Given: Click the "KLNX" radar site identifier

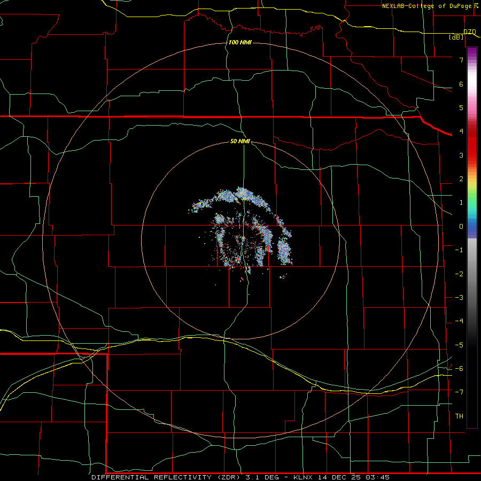Looking at the screenshot, I should click(x=303, y=477).
